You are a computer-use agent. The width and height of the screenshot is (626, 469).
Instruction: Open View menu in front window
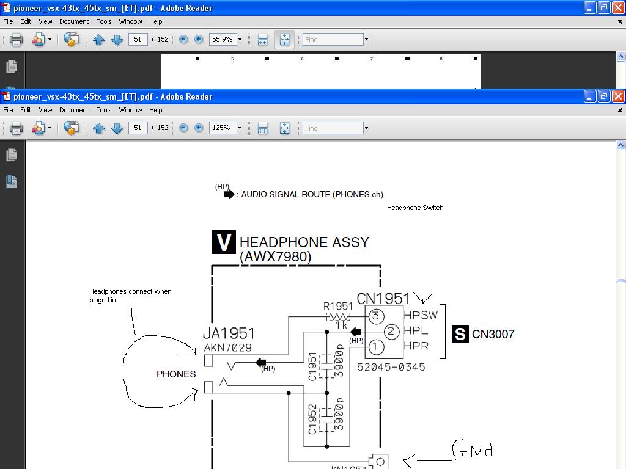[45, 110]
